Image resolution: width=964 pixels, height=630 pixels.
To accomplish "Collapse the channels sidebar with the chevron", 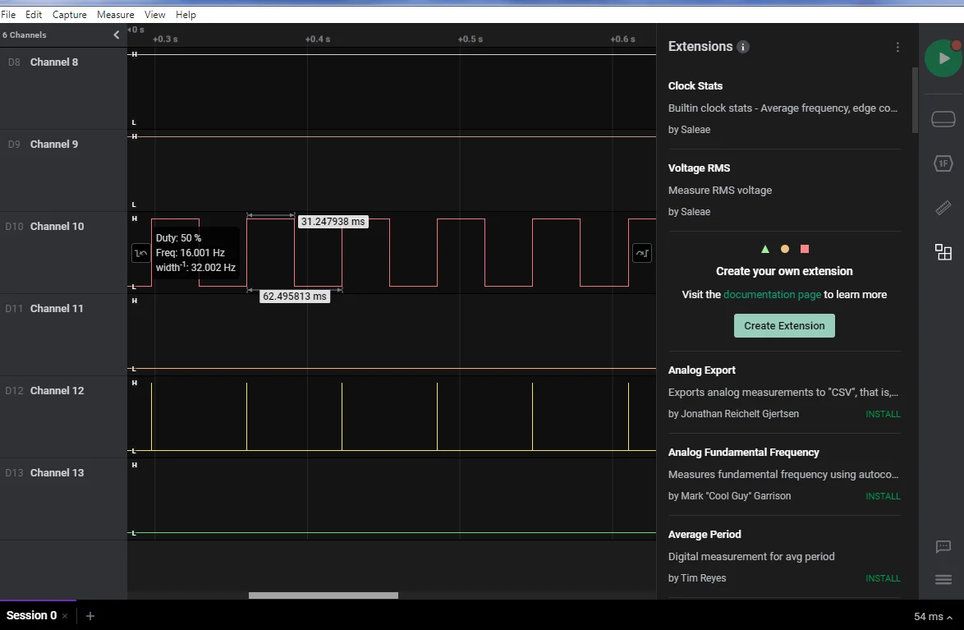I will point(117,35).
